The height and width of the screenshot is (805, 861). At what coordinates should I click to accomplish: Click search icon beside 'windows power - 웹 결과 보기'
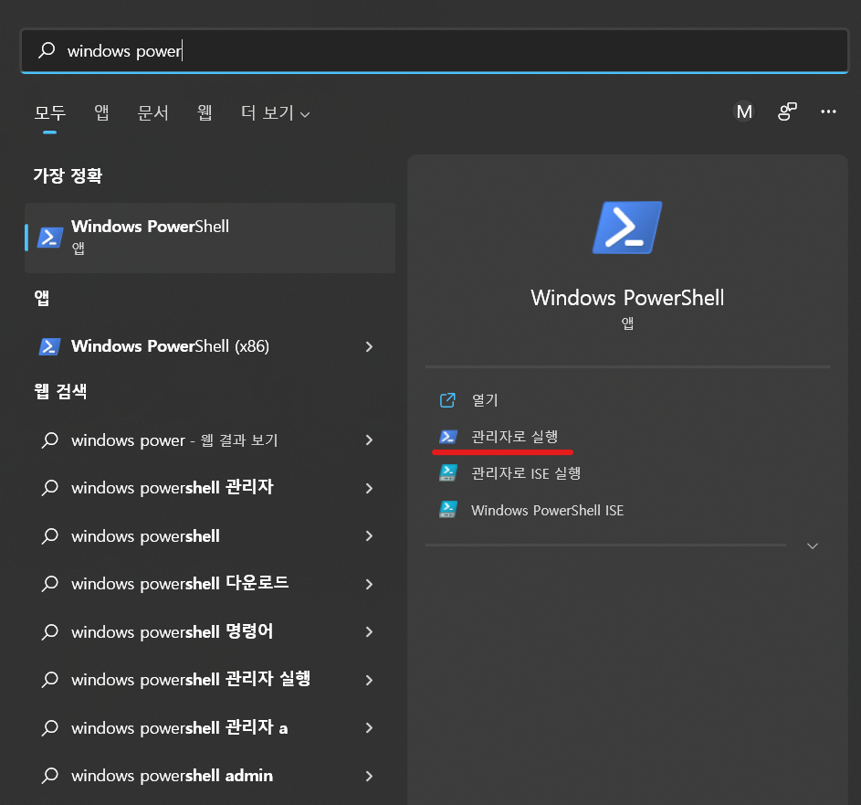pos(50,440)
